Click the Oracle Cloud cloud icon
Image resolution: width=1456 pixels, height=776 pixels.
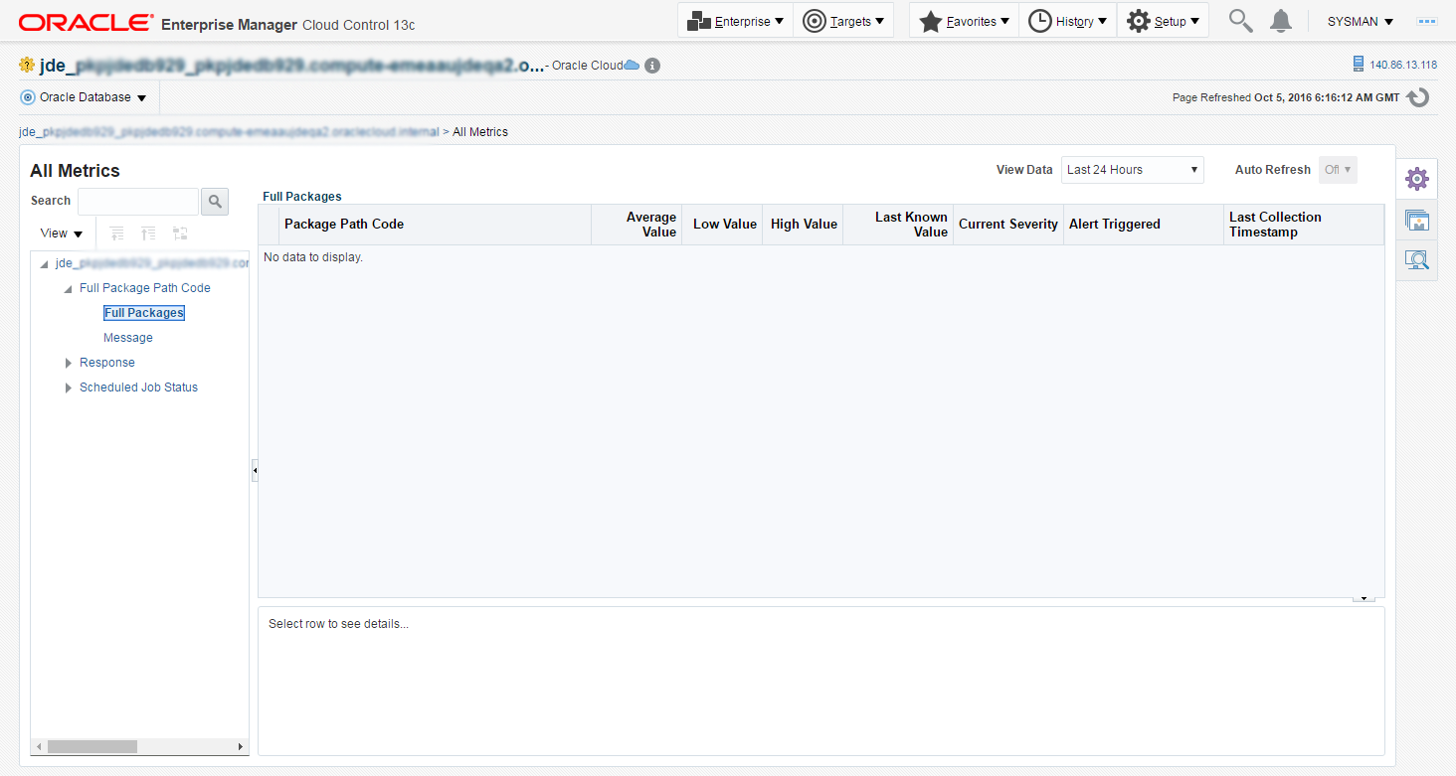pos(631,66)
